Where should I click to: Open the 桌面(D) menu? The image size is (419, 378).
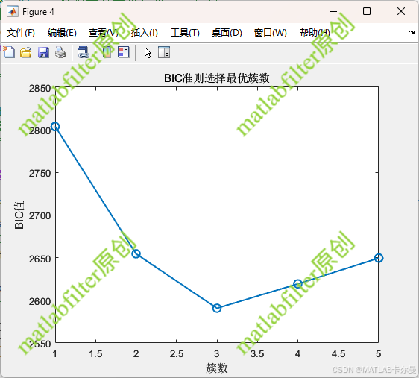click(x=227, y=33)
